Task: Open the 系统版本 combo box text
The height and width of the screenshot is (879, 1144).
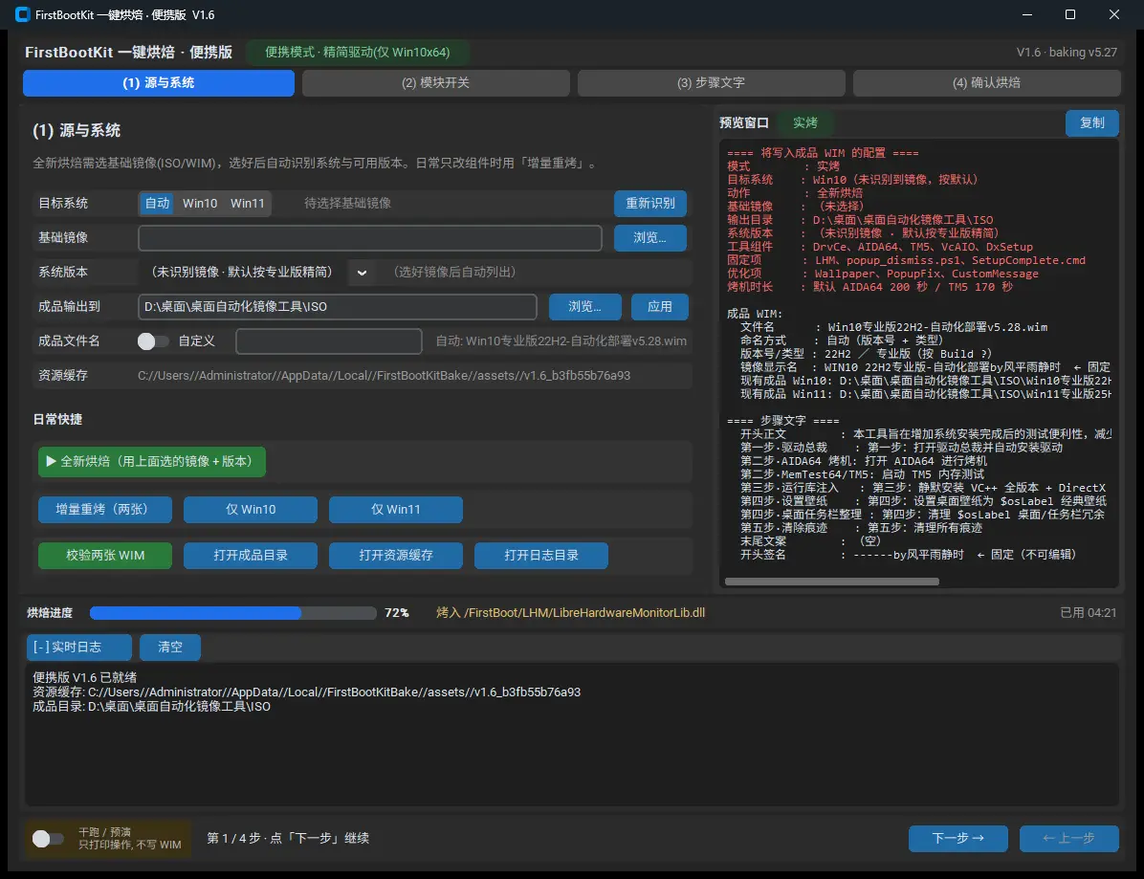Action: pos(241,272)
